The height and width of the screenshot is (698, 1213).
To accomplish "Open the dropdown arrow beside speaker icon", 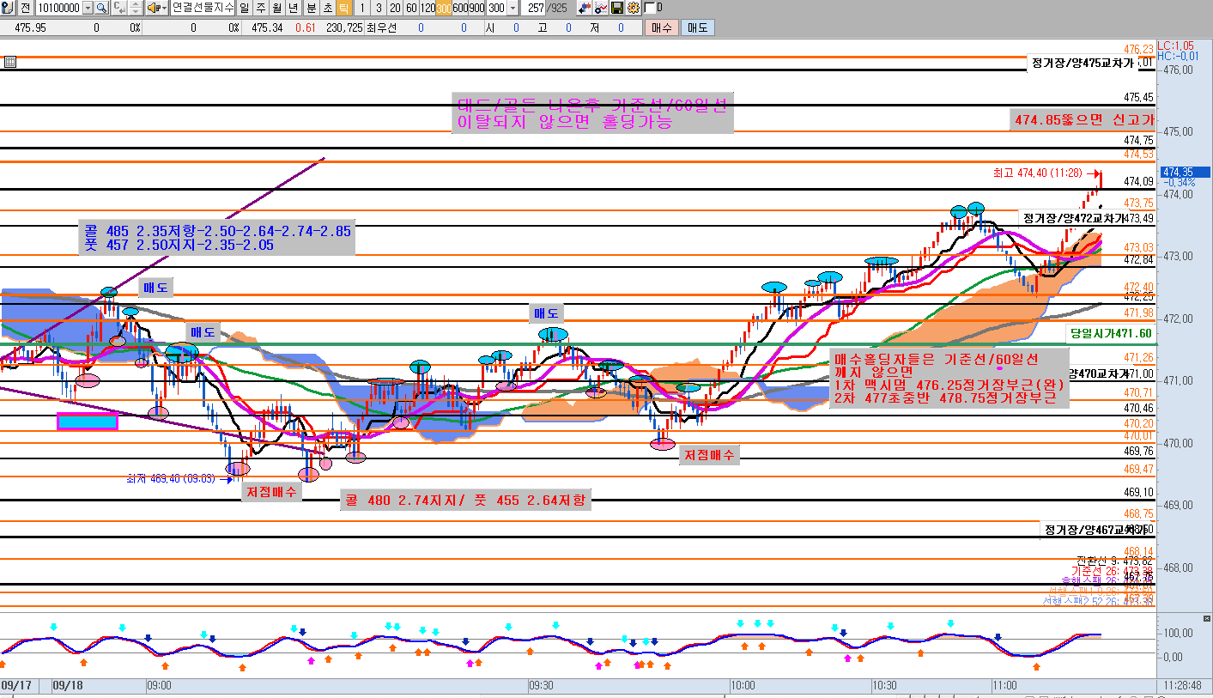I will click(163, 8).
